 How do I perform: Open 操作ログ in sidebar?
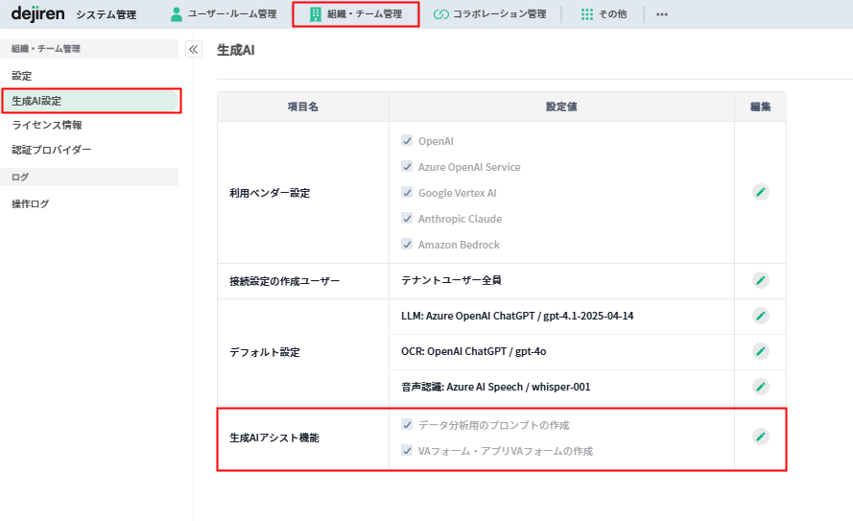pos(31,203)
